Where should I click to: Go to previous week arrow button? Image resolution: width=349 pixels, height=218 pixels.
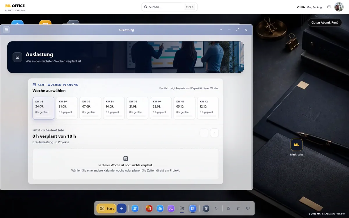click(x=204, y=133)
